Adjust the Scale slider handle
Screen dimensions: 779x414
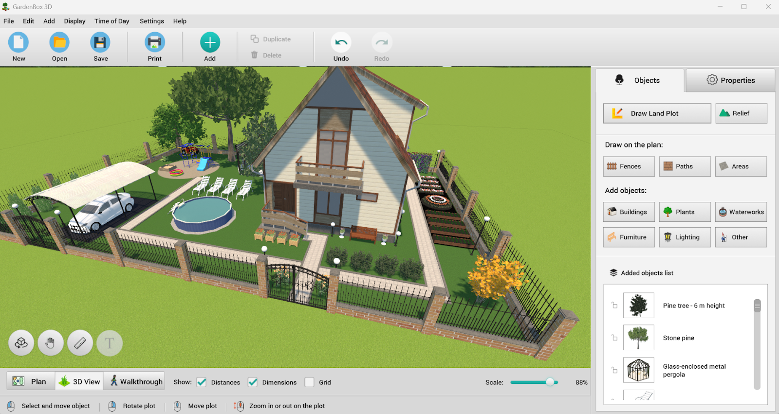coord(550,382)
